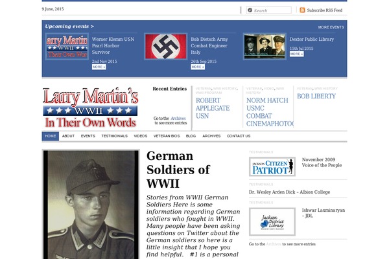389x259 pixels.
Task: Click MORE under the 2nd Nov 2015 event
Action: pyautogui.click(x=99, y=67)
